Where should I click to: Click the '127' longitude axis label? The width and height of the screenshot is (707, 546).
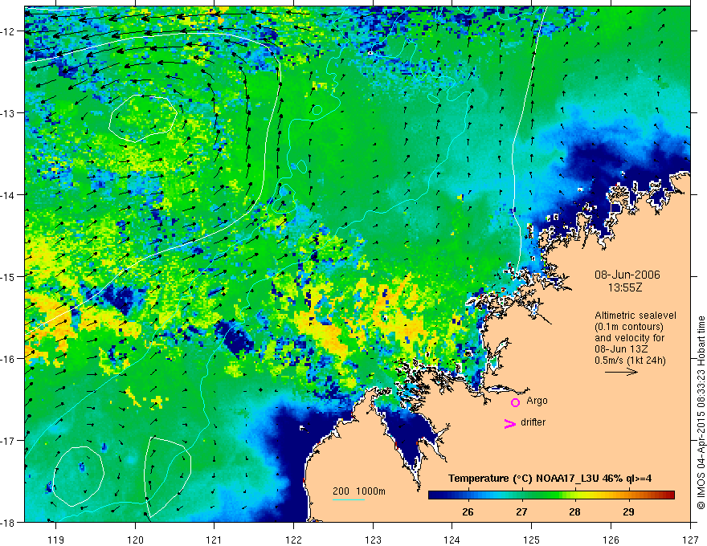tap(690, 540)
